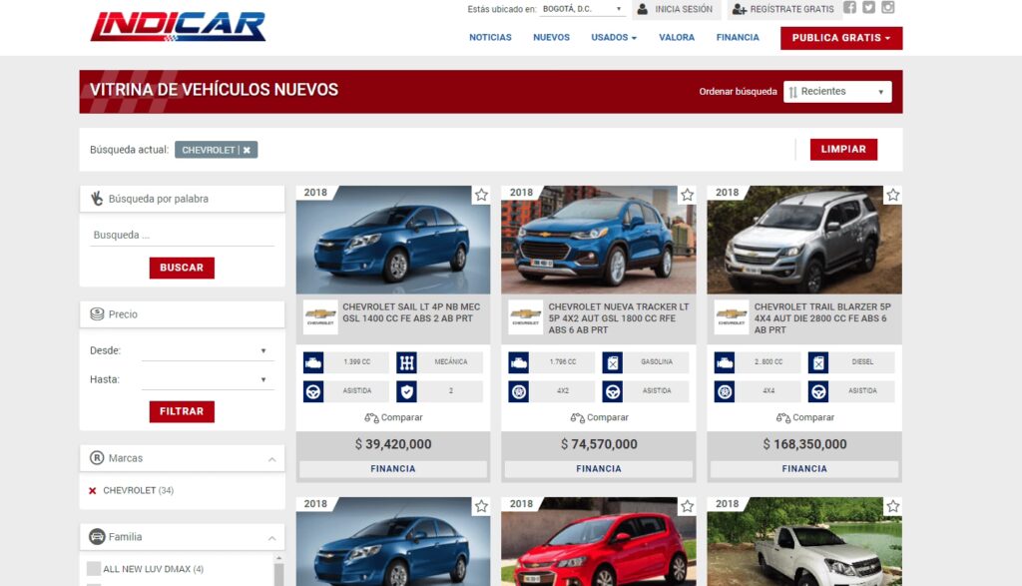The width and height of the screenshot is (1022, 586).
Task: Click the Facebook icon in header
Action: click(849, 8)
